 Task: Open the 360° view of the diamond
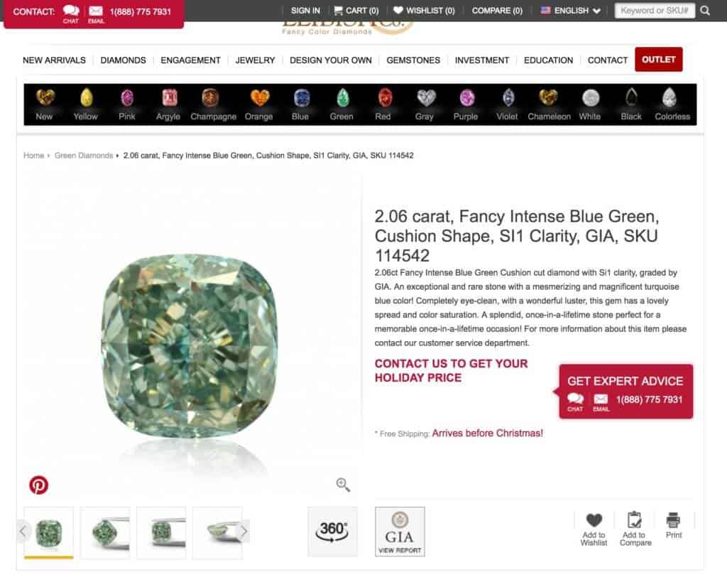pyautogui.click(x=332, y=532)
